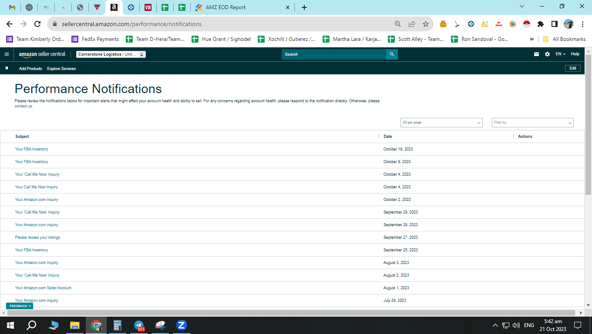Image resolution: width=592 pixels, height=334 pixels.
Task: Open the Chrome three-dot menu
Action: [582, 24]
